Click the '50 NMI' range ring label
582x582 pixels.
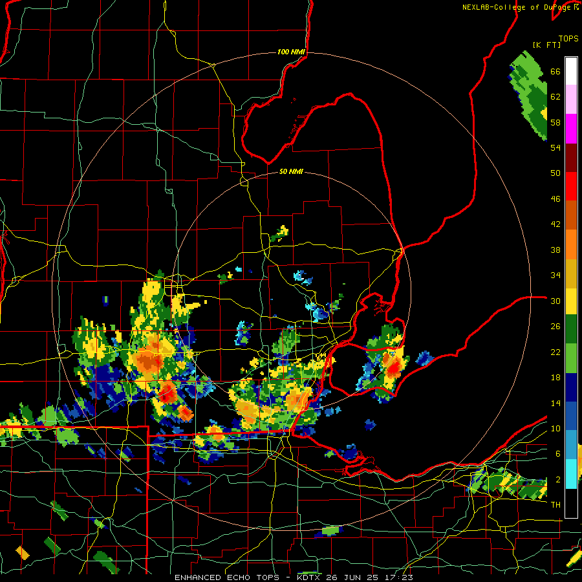pyautogui.click(x=291, y=171)
